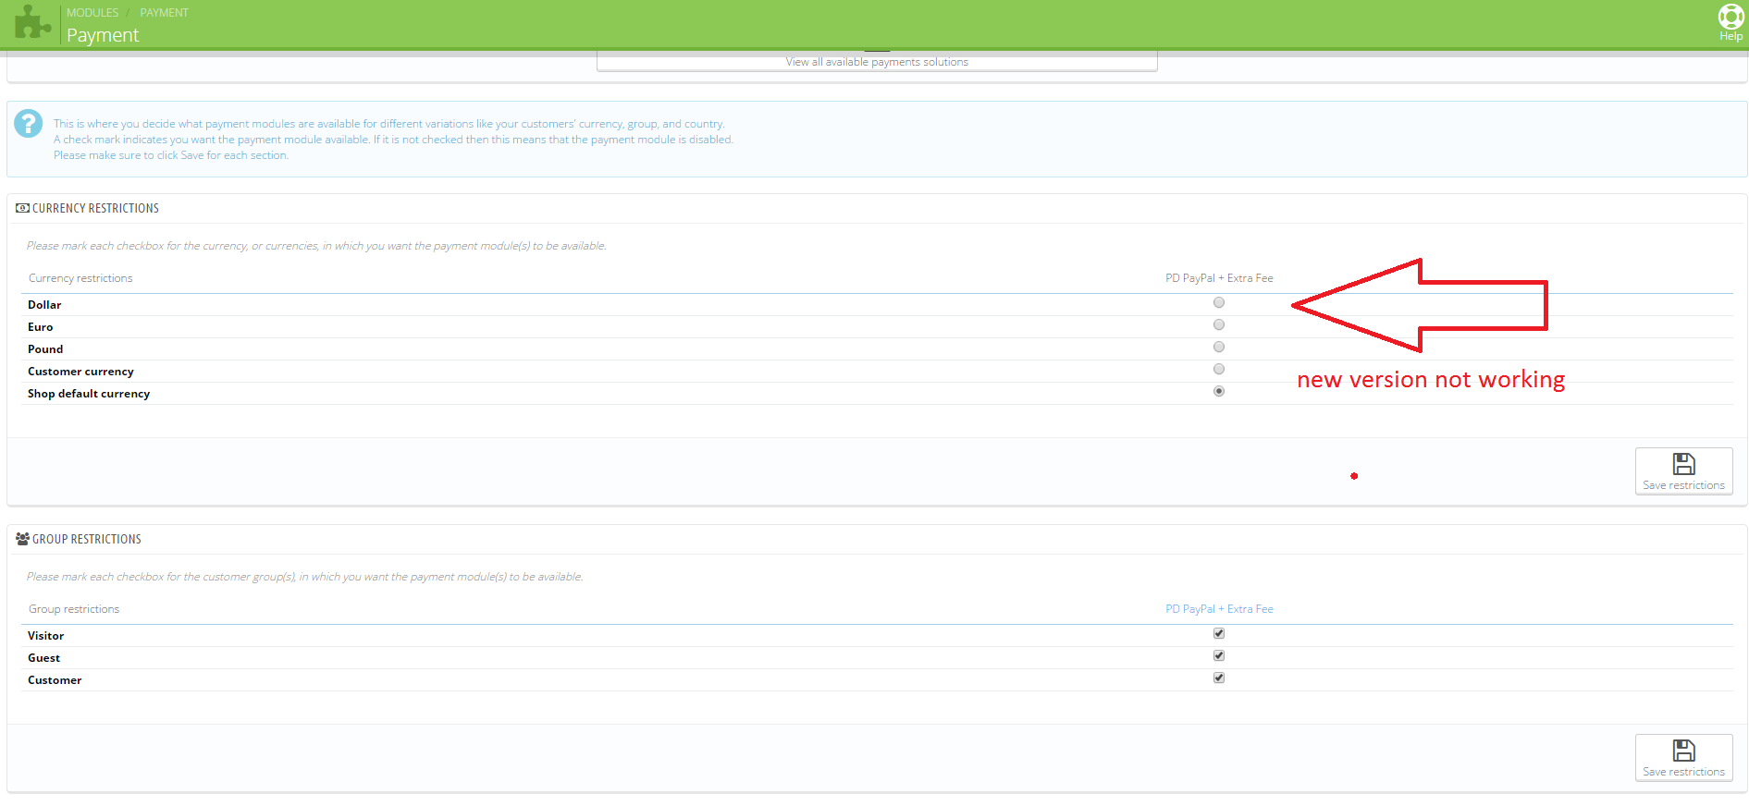1749x806 pixels.
Task: Click the Currency Restrictions money icon
Action: pos(22,209)
